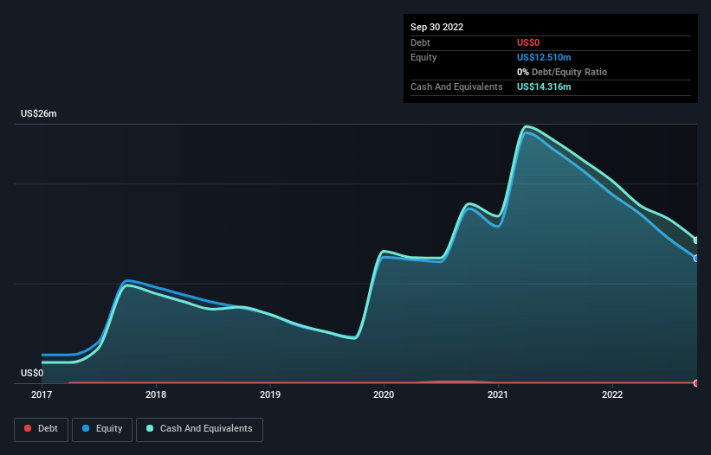Click the 2021 x-axis label
Image resolution: width=711 pixels, height=455 pixels.
tap(498, 394)
